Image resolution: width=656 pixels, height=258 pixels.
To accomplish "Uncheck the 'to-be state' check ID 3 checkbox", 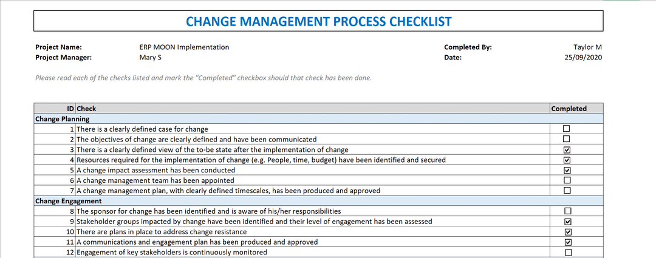I will pyautogui.click(x=567, y=149).
